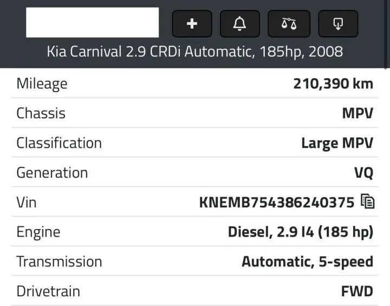Open comparison via the scales icon

[x=289, y=24]
